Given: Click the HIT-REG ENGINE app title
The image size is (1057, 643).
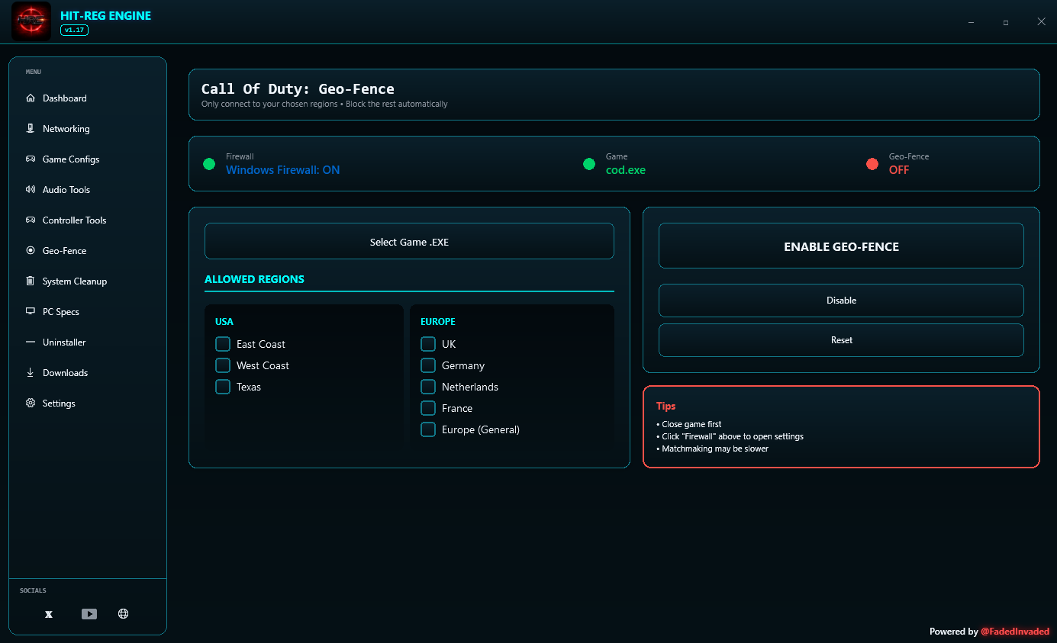Looking at the screenshot, I should [106, 15].
